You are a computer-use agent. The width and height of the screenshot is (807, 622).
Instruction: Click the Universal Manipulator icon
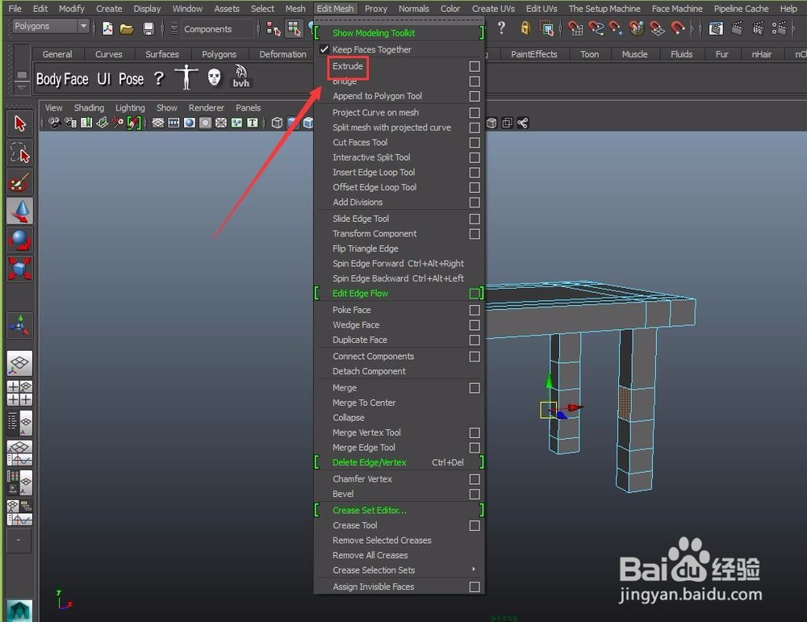pos(19,325)
